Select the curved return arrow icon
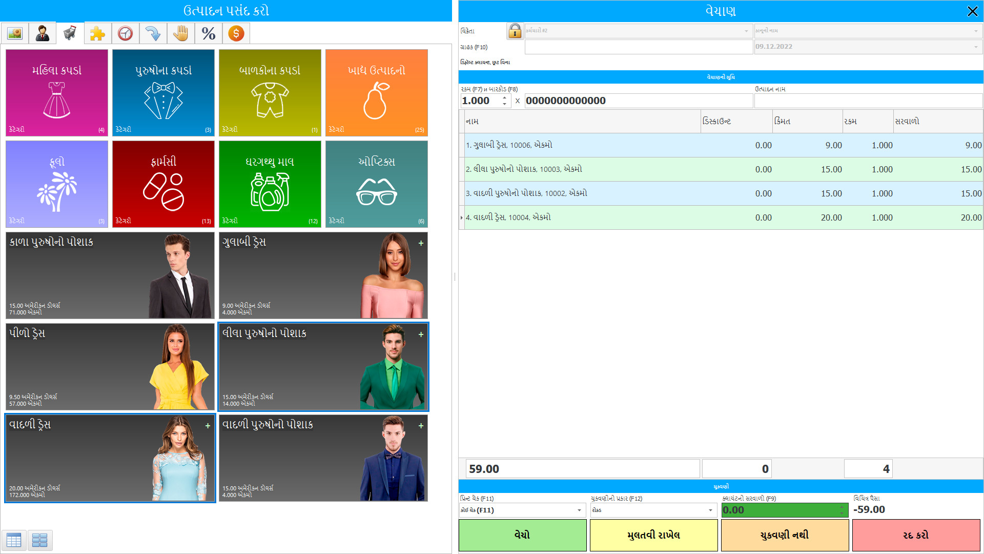The width and height of the screenshot is (984, 554). [x=153, y=33]
